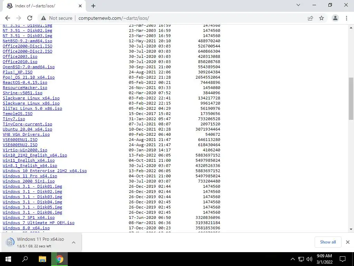Image resolution: width=354 pixels, height=266 pixels.
Task: Download Windows 8.0 x64.iso
Action: (x=26, y=228)
